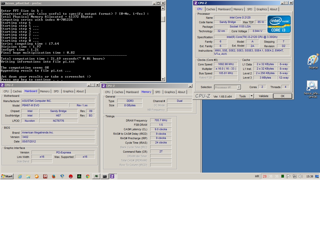320x230 pixels.
Task: Open the HR keyboard language indicator
Action: pyautogui.click(x=257, y=176)
